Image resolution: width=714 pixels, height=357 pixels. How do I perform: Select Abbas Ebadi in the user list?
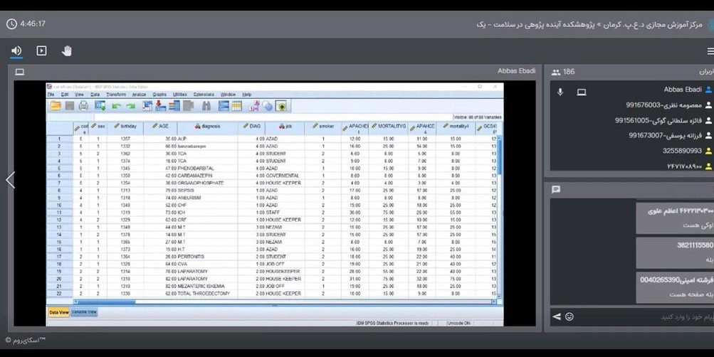[683, 90]
